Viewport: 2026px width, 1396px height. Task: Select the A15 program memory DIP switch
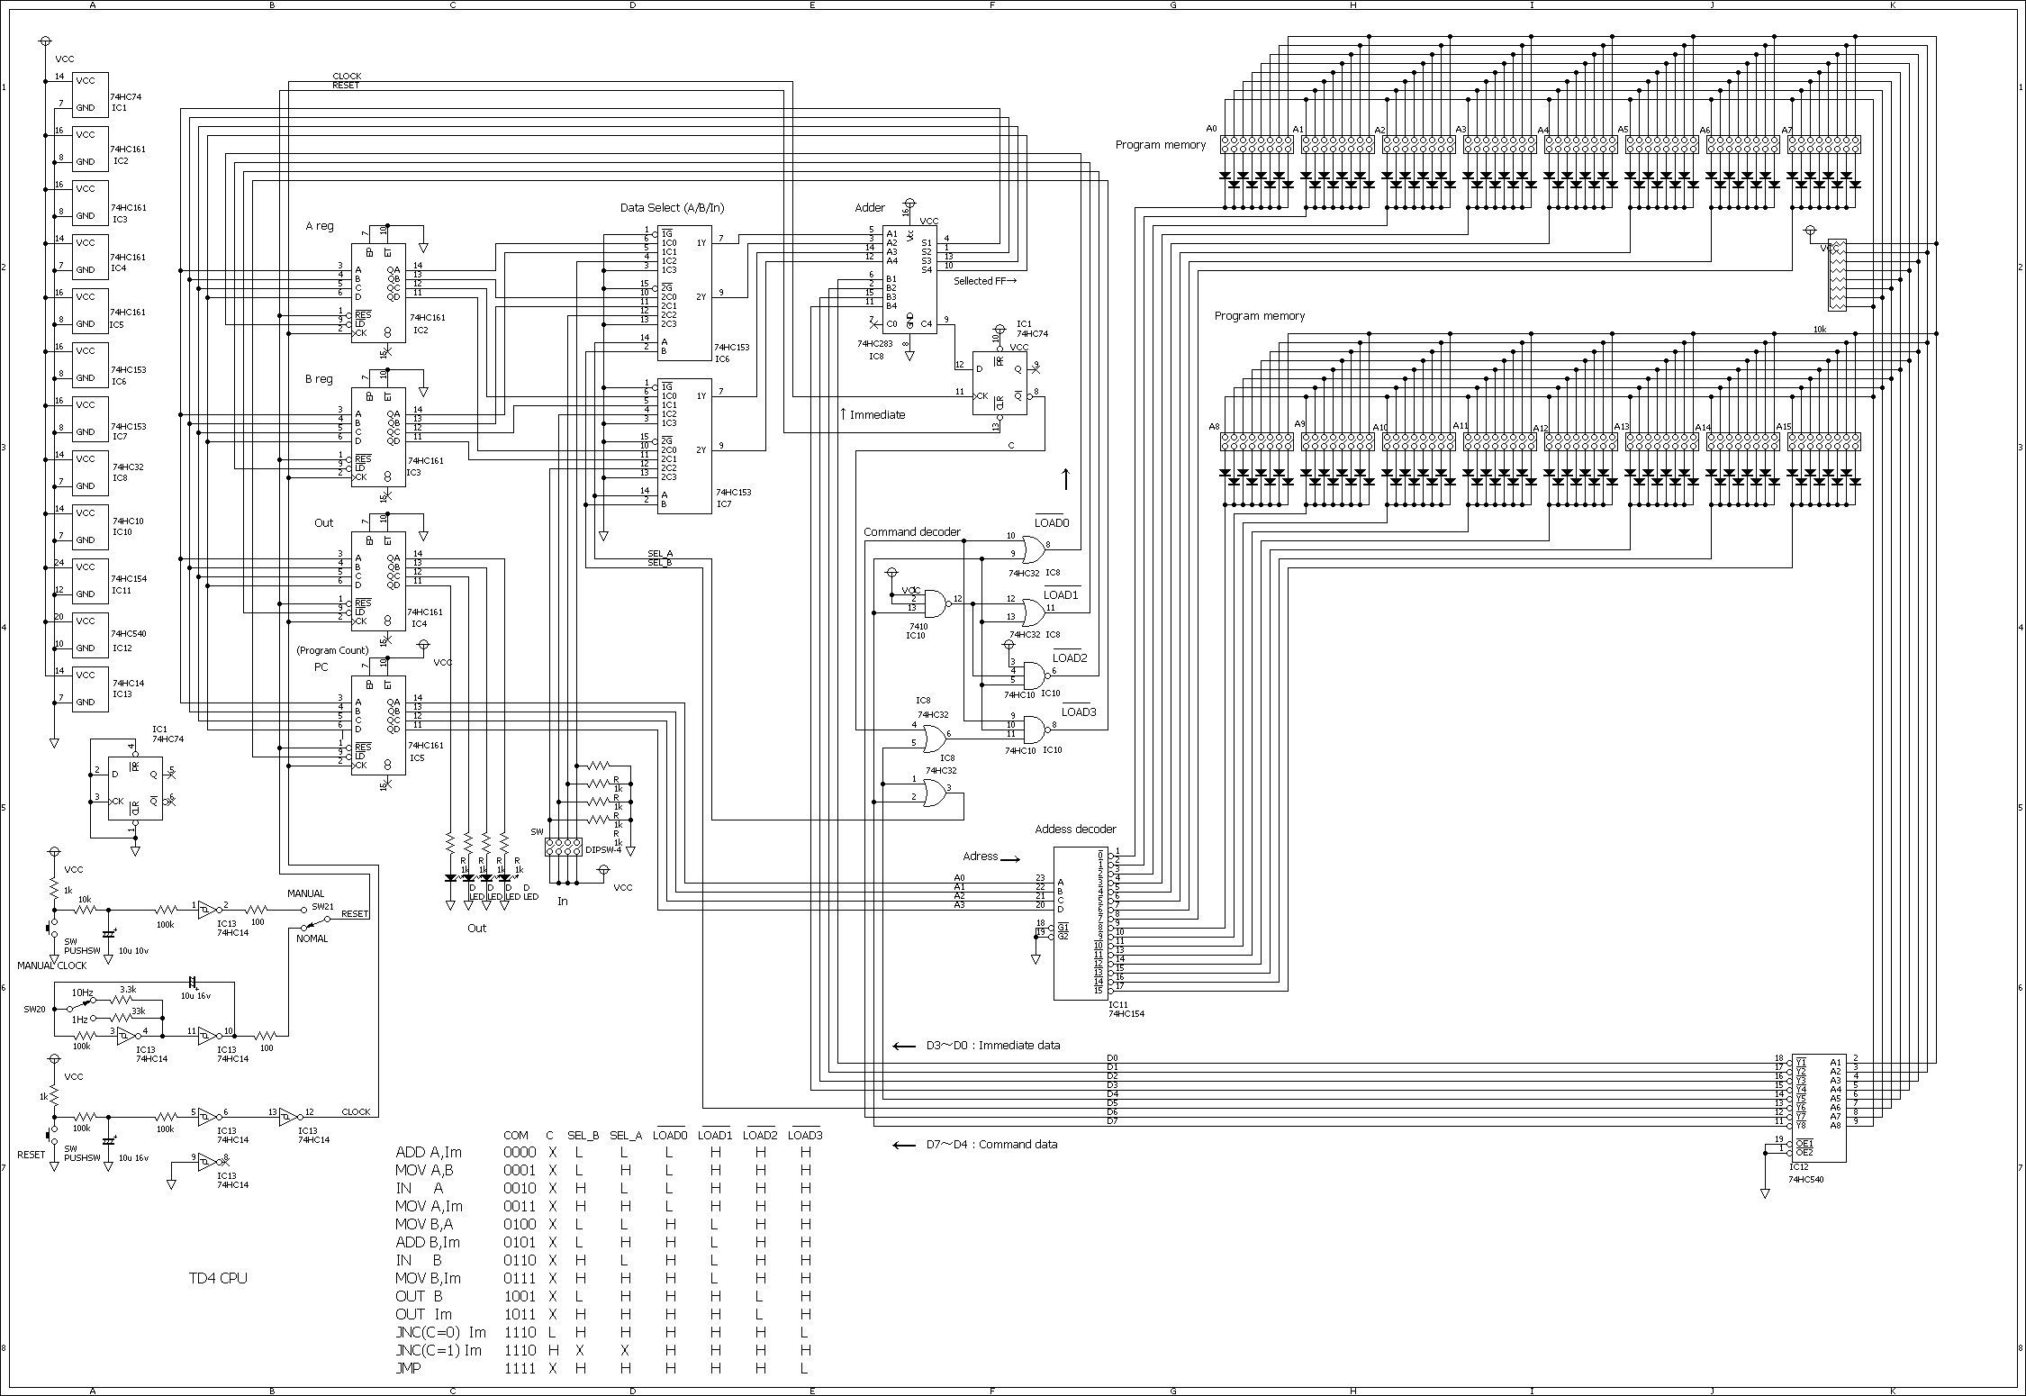pos(1823,441)
